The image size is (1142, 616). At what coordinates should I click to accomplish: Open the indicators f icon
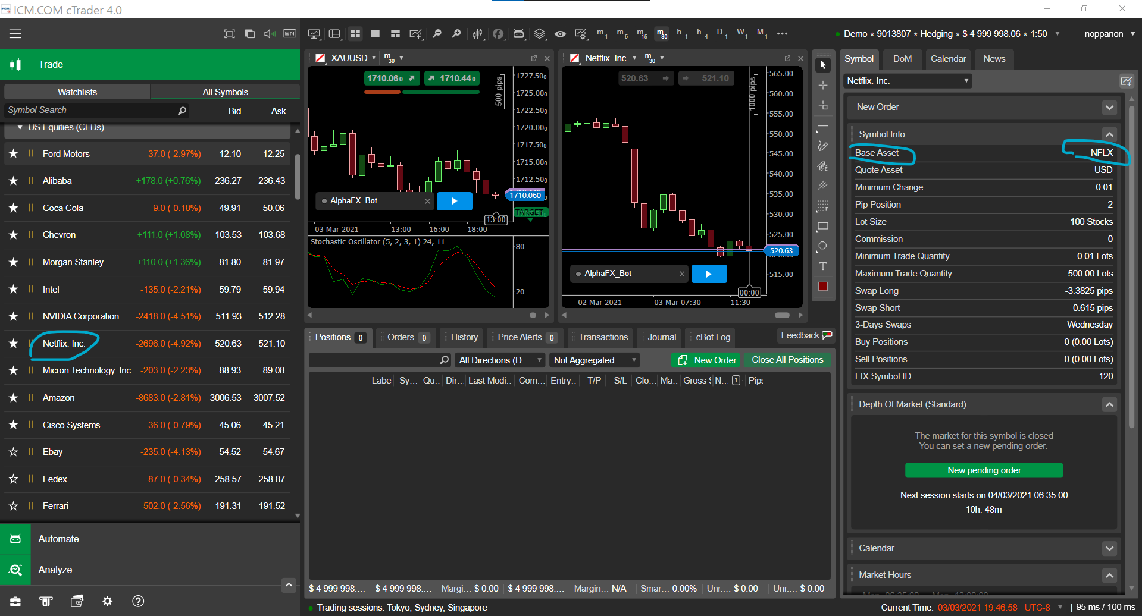(x=498, y=34)
